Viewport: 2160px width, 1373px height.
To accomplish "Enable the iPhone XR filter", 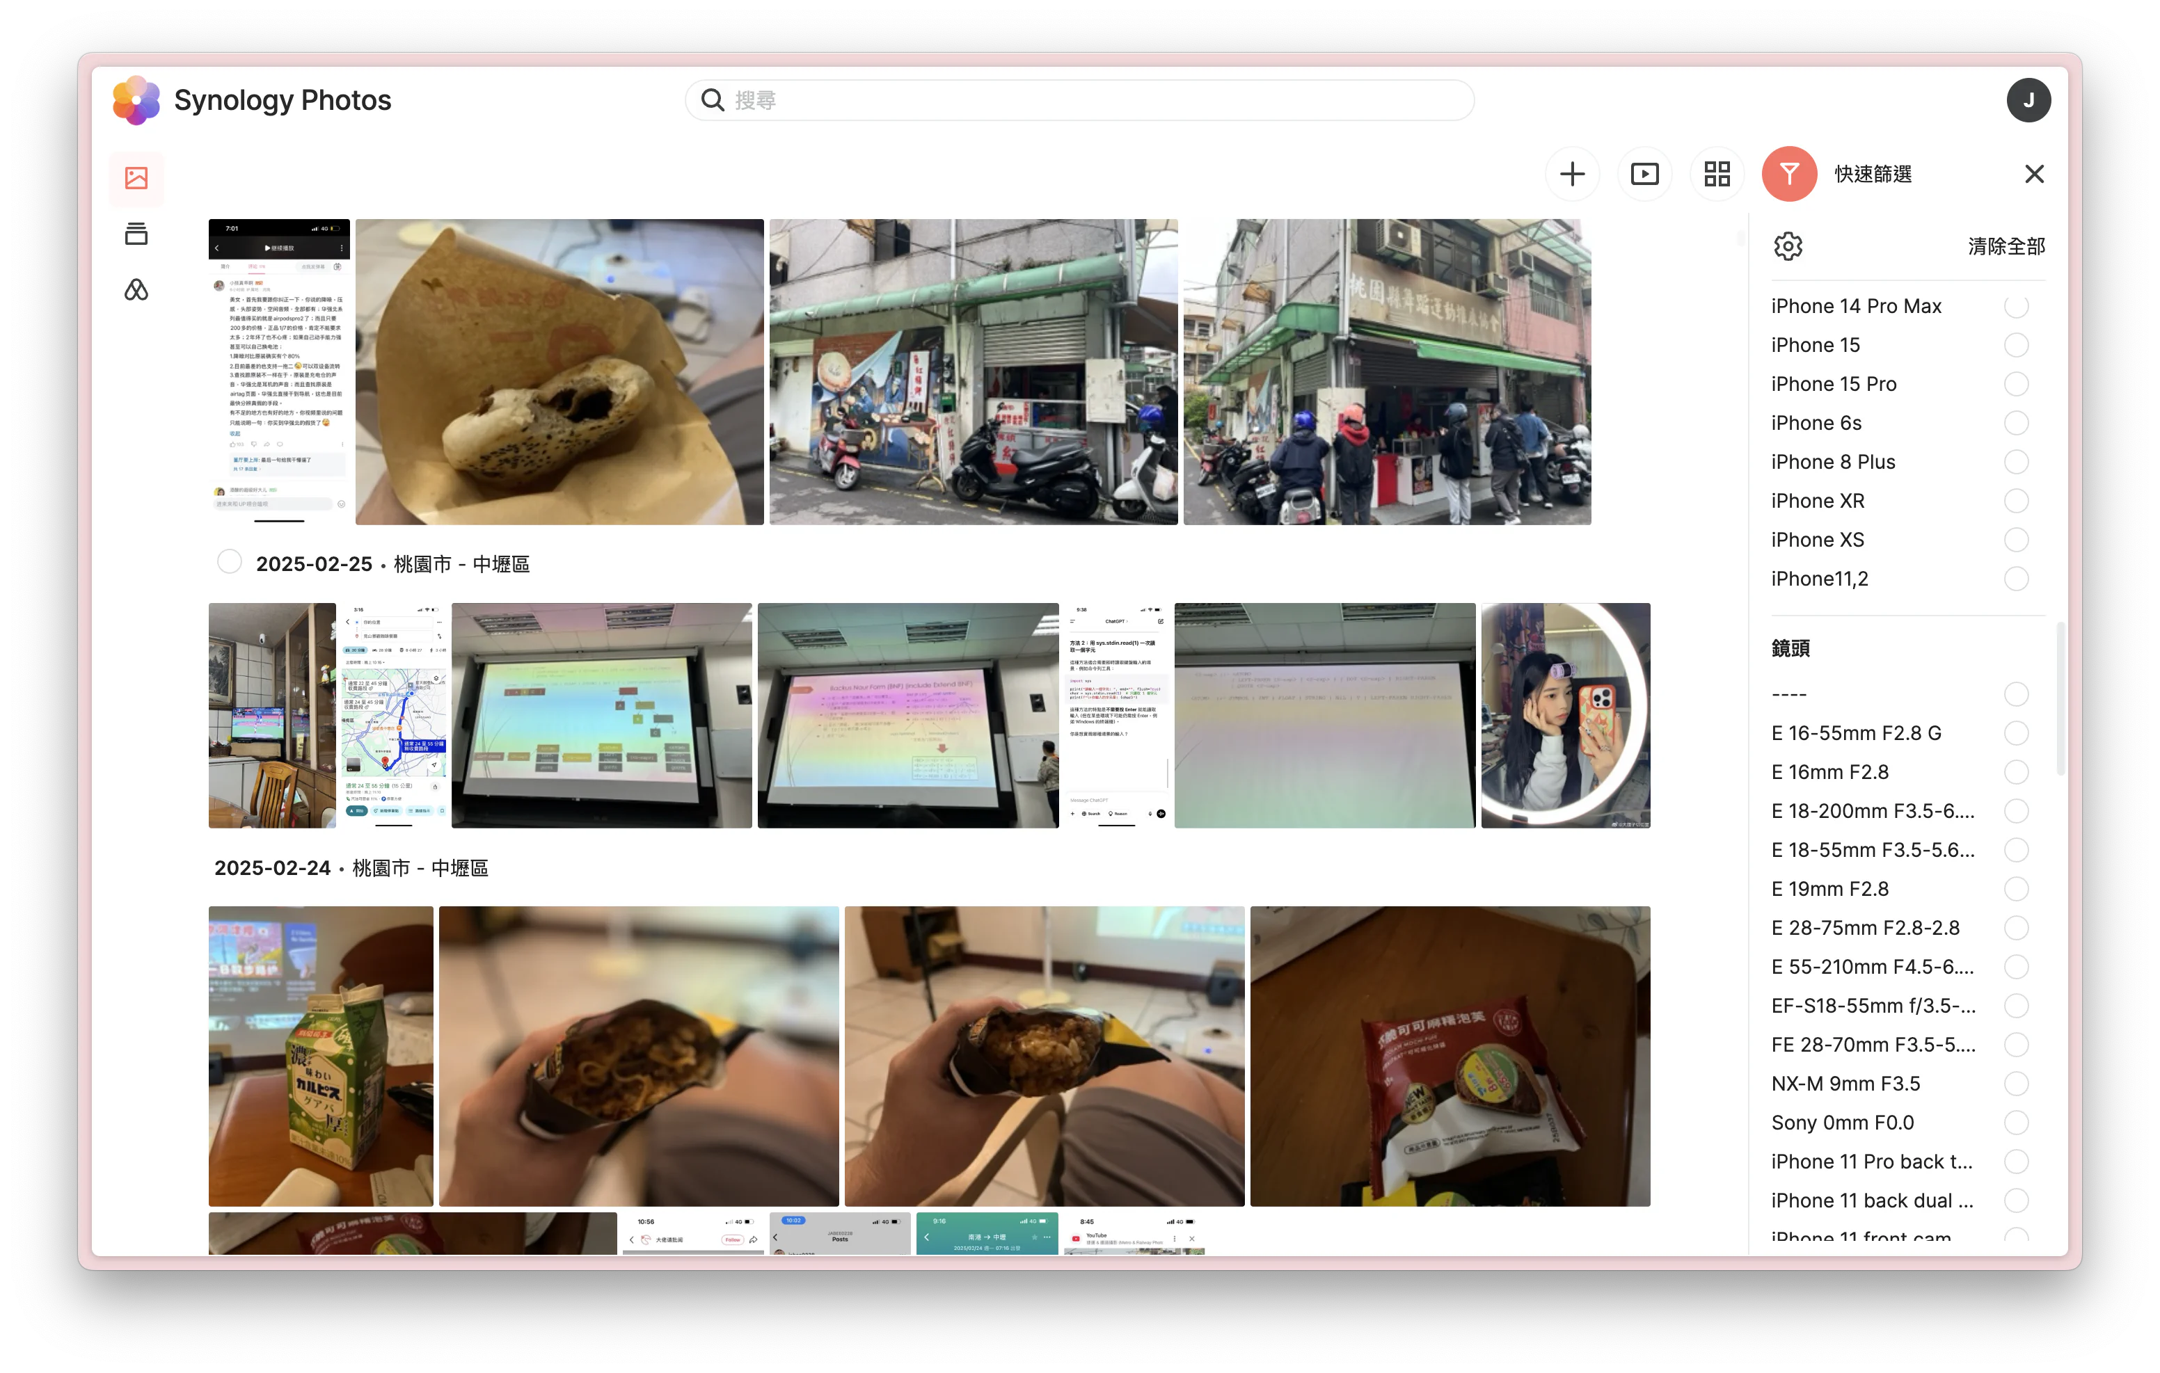I will [2015, 501].
